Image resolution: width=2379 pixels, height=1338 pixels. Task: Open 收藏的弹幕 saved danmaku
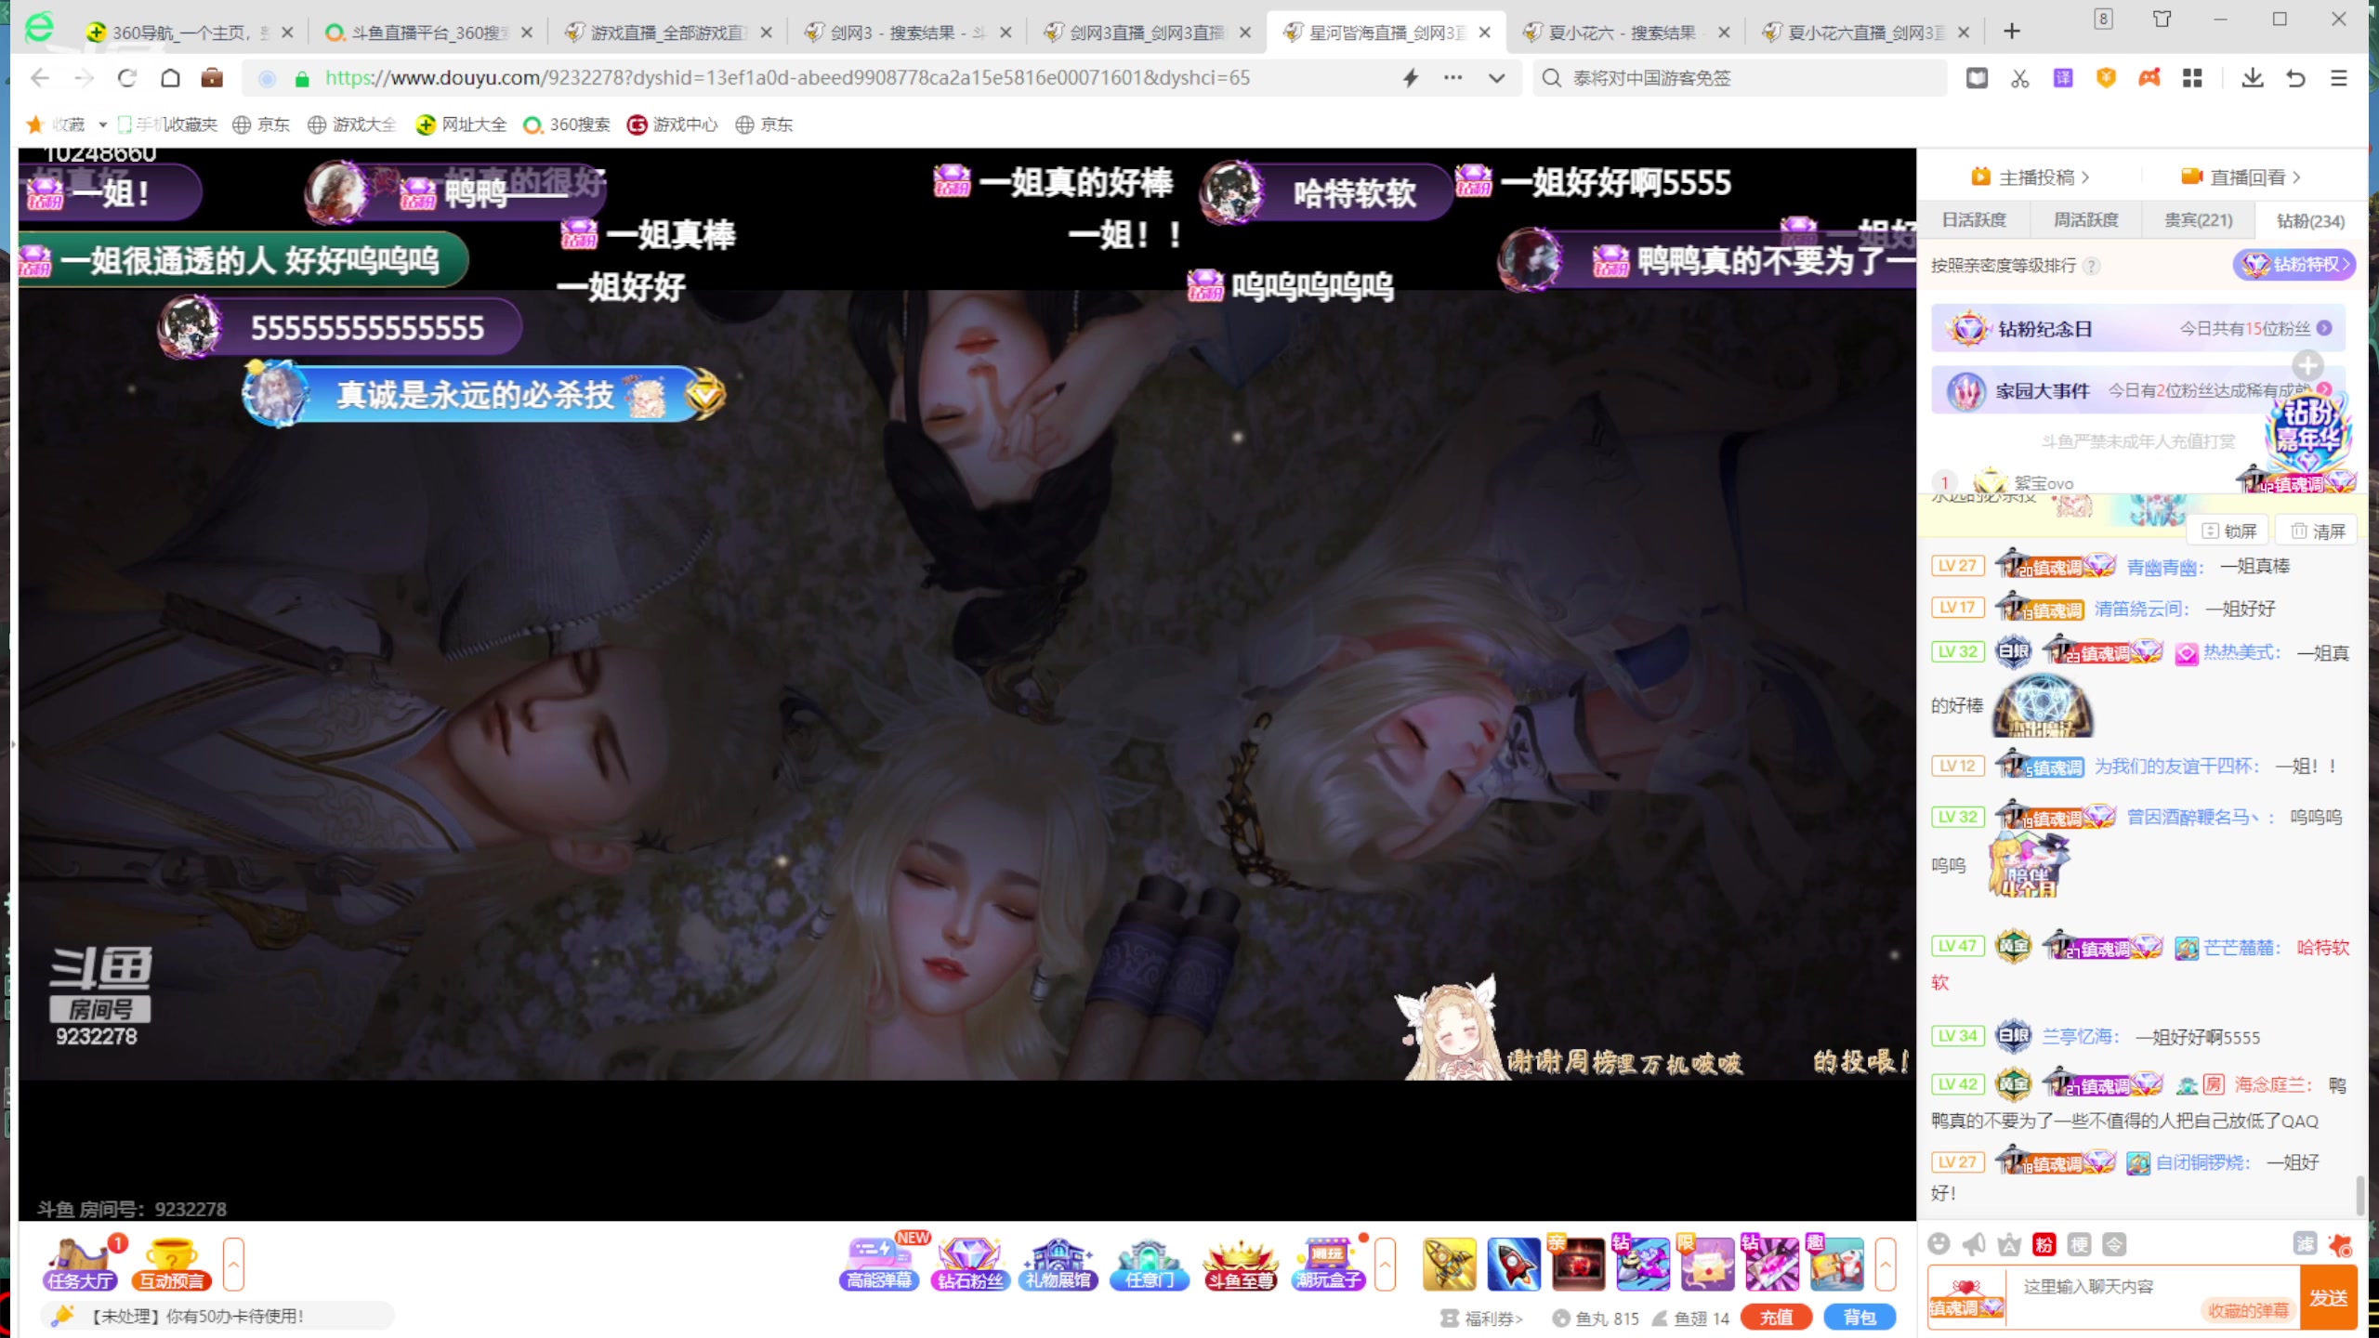pyautogui.click(x=2247, y=1310)
